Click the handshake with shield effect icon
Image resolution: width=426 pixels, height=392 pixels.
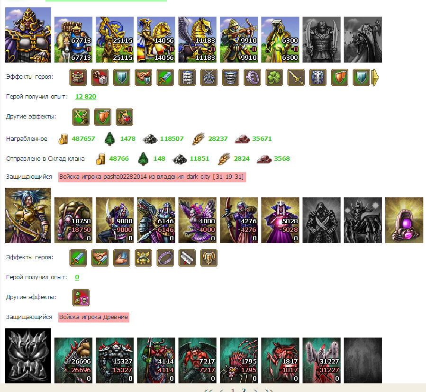(x=144, y=77)
